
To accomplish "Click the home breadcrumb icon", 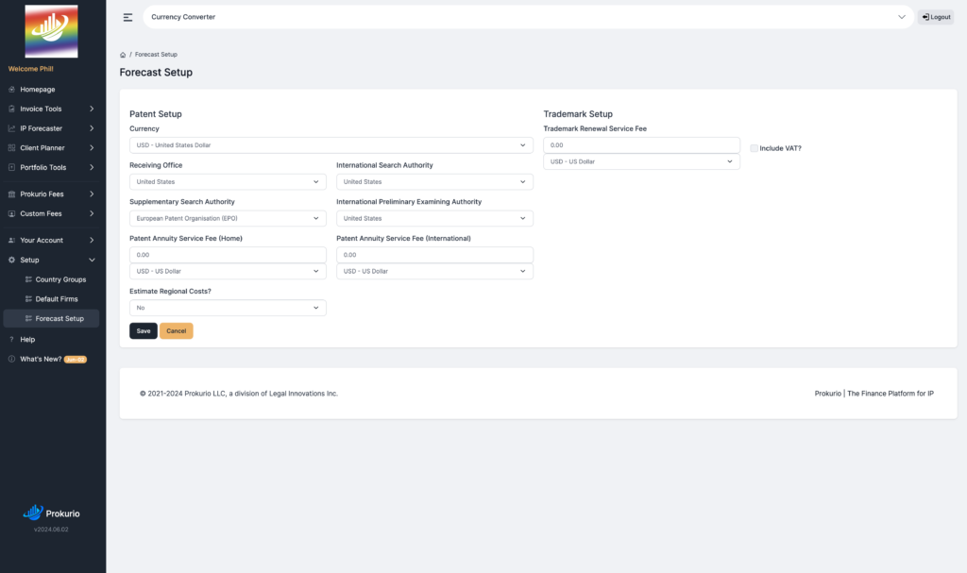I will point(123,55).
